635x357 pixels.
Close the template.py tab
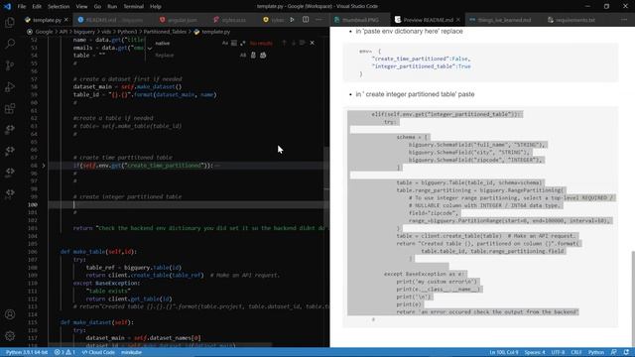click(x=66, y=20)
